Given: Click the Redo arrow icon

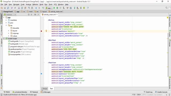Looking at the screenshot, I should point(15,8).
